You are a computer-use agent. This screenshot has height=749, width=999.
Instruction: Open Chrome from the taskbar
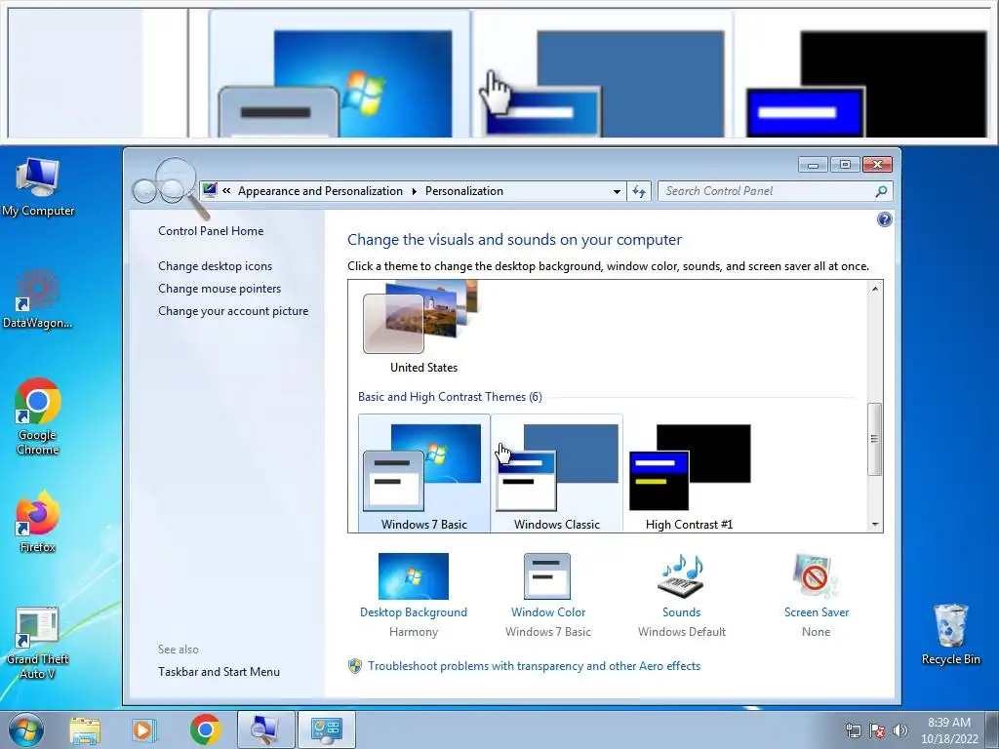[x=205, y=729]
